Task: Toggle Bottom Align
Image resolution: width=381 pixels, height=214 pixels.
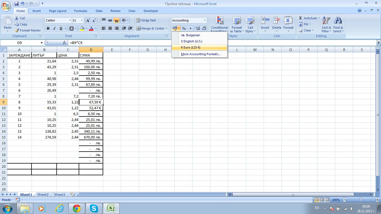Action: coord(117,20)
